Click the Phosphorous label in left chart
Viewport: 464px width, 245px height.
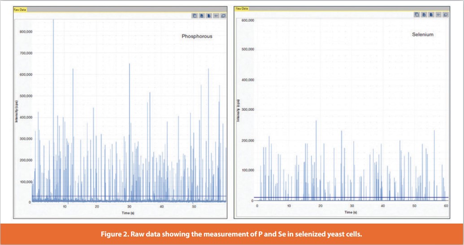(x=197, y=36)
